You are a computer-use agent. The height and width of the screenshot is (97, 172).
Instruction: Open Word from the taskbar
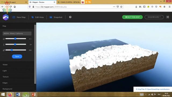(x=18, y=94)
